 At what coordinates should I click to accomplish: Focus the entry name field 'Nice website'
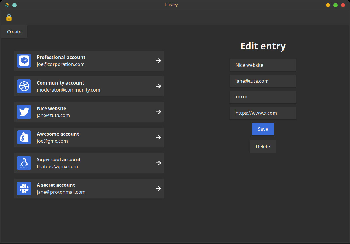(x=263, y=65)
